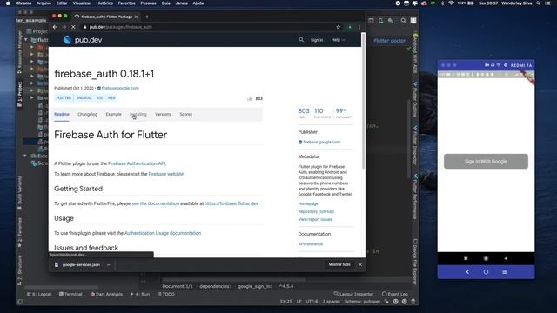
Task: Open IDE search everywhere magnifier icon
Action: (403, 21)
